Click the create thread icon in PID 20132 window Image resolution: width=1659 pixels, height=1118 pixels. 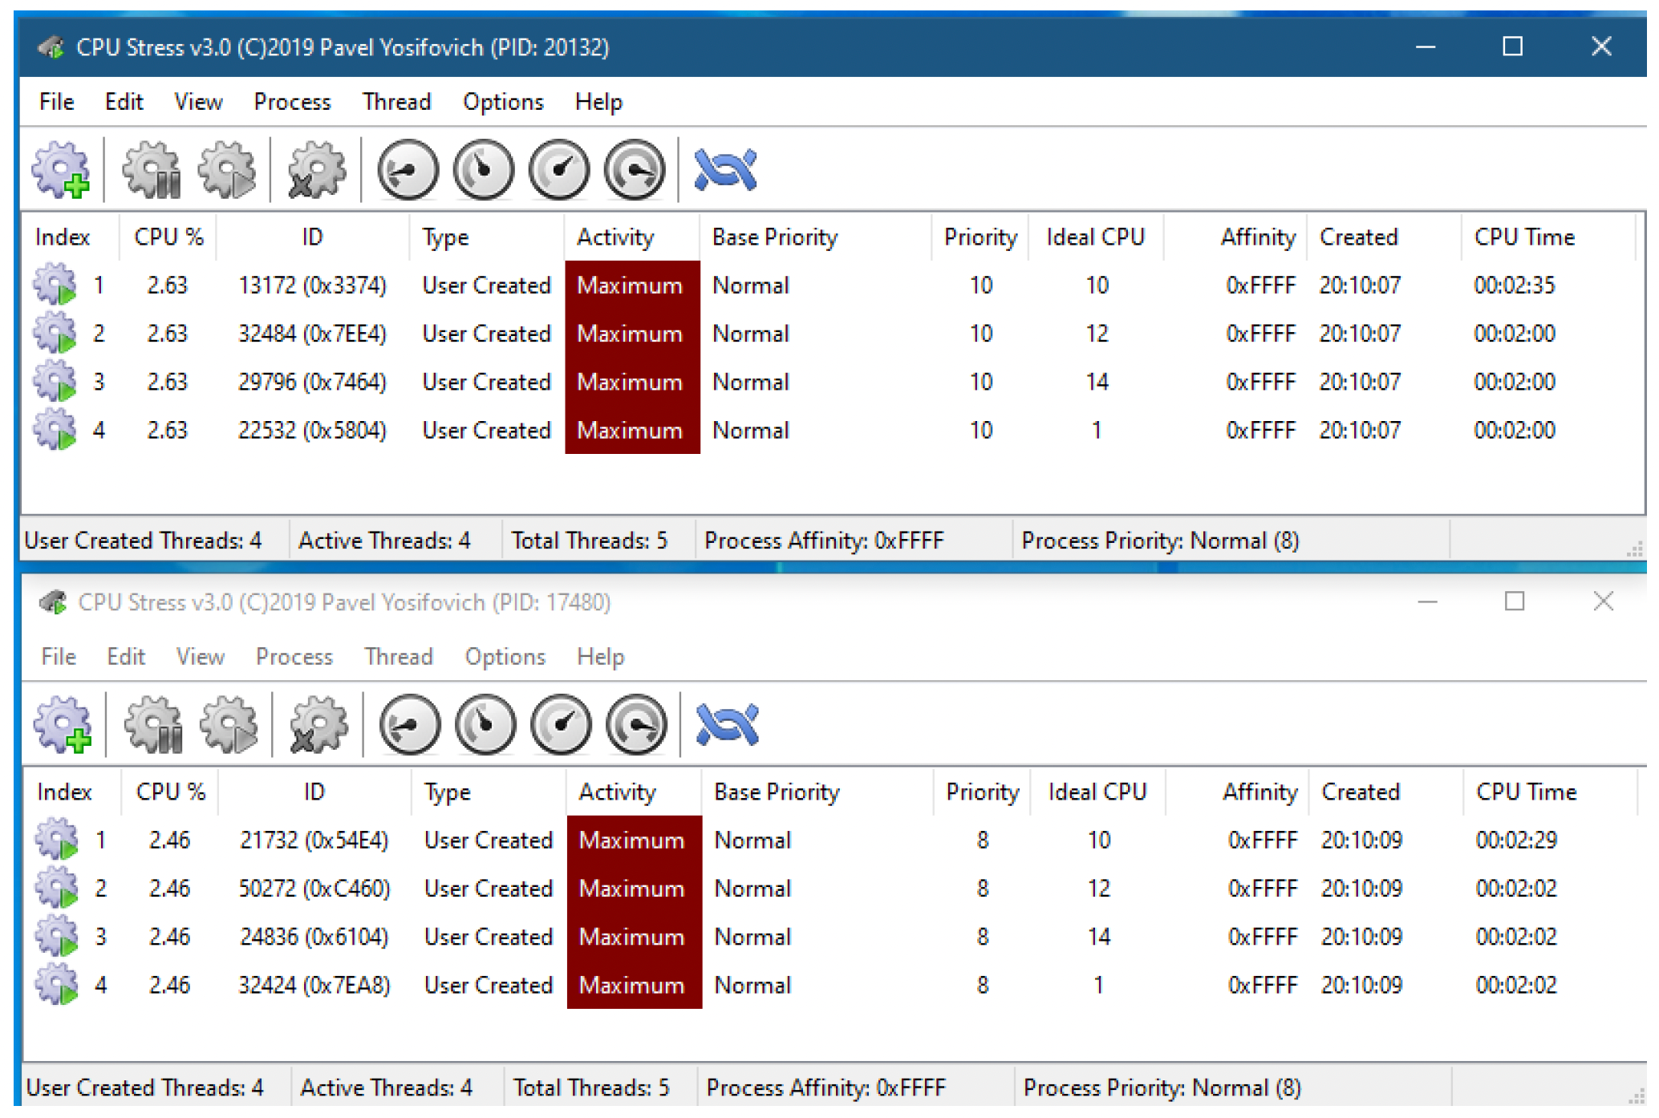pyautogui.click(x=61, y=169)
